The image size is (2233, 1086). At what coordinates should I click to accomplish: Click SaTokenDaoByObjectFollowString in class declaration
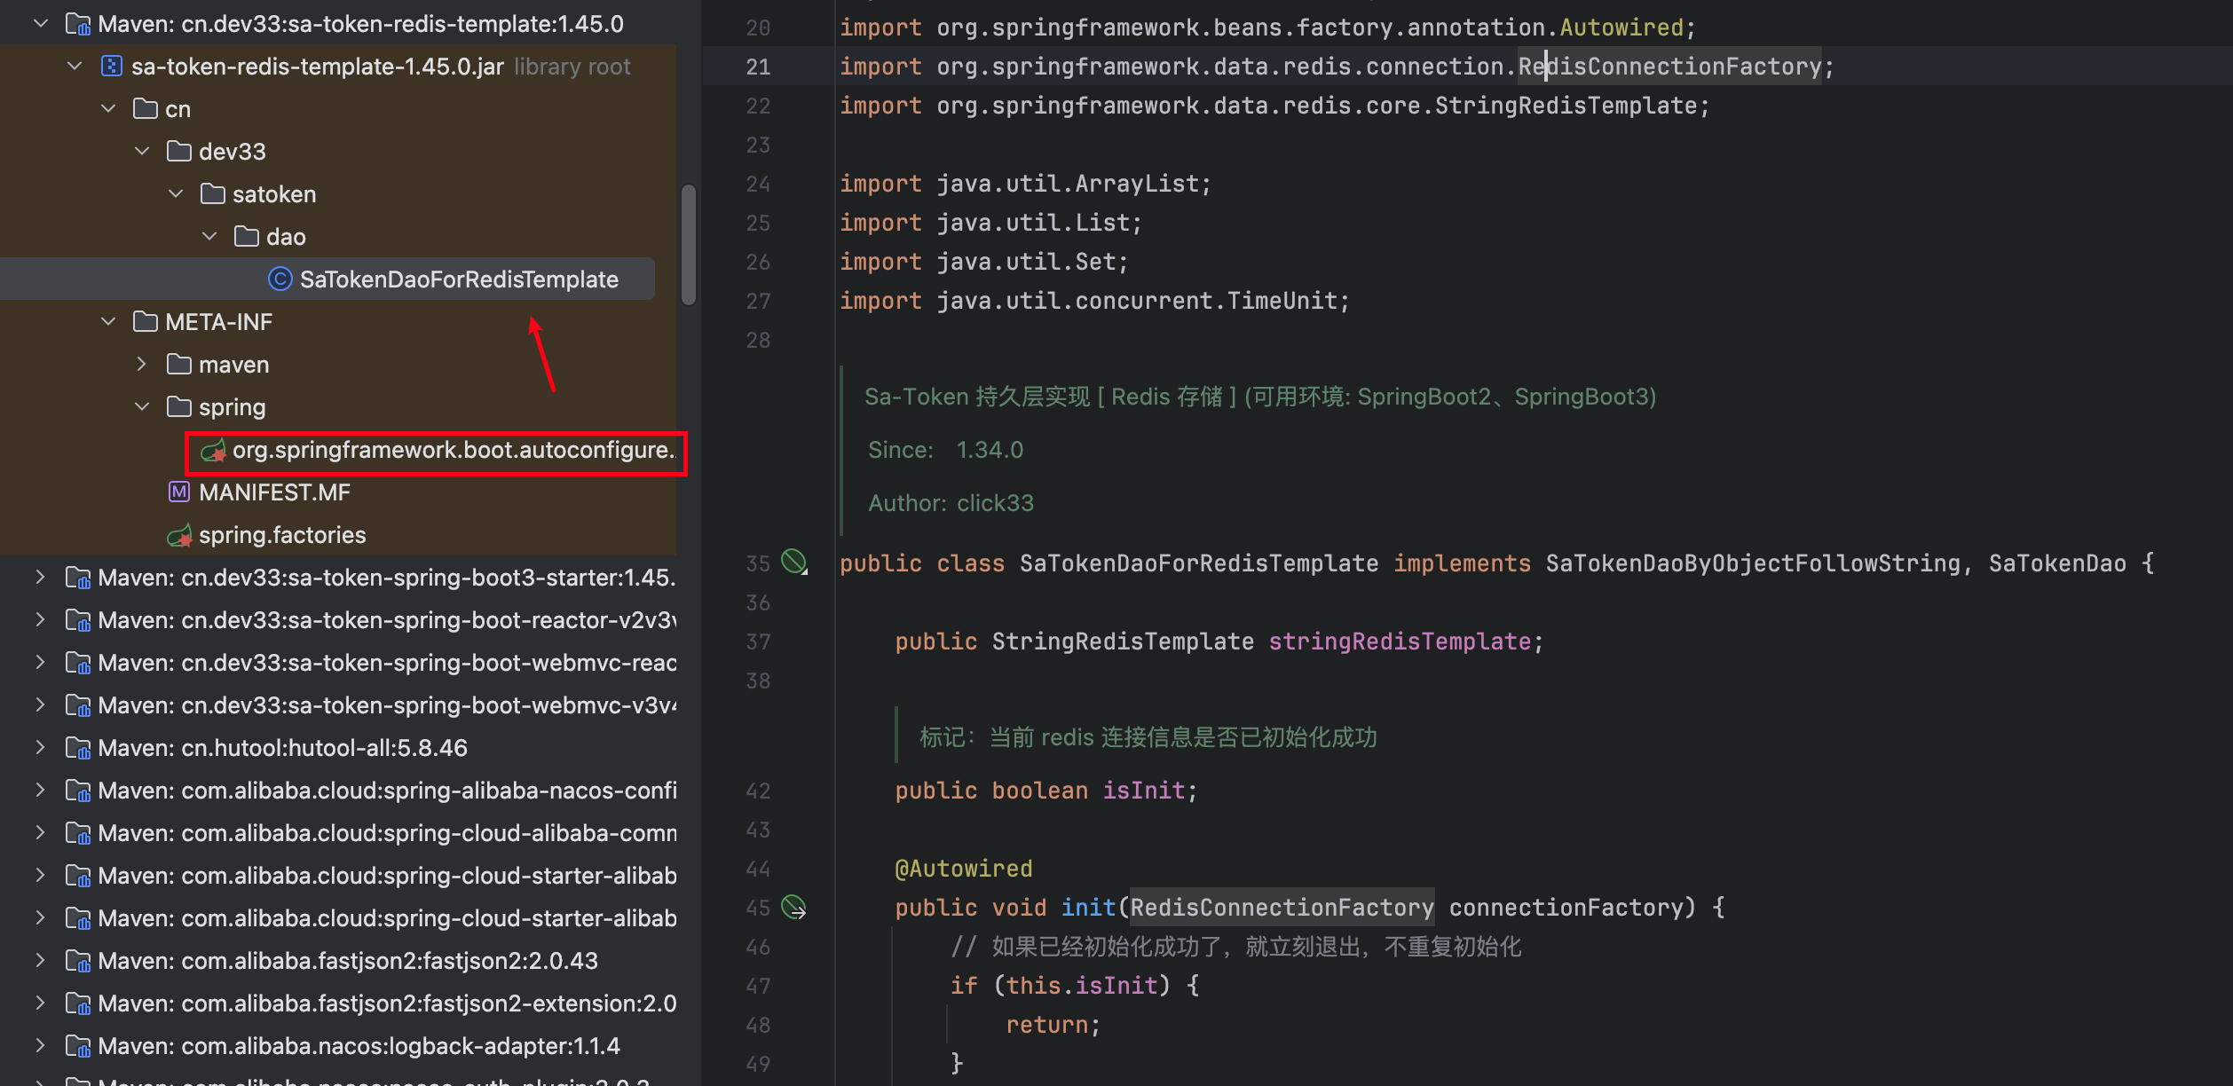pos(1753,563)
